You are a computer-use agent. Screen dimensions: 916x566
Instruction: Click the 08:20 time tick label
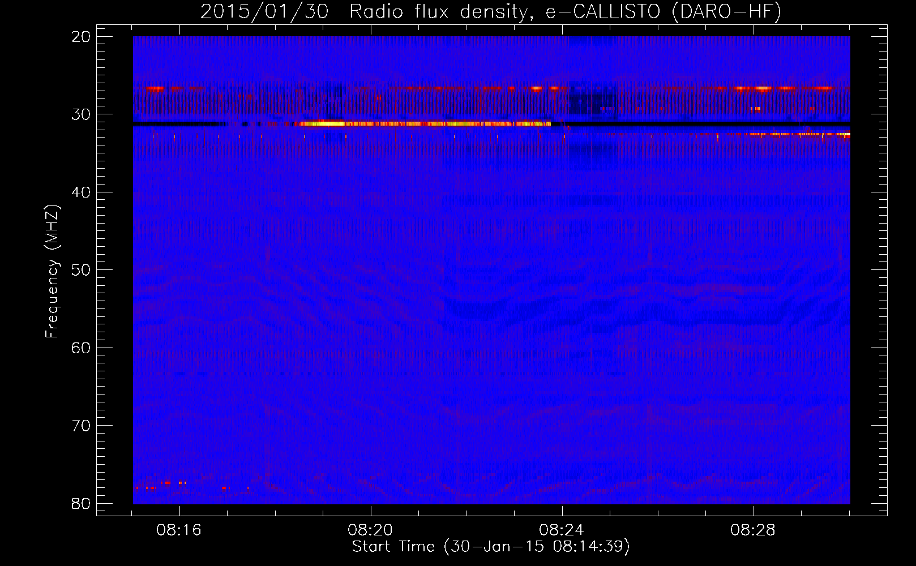tap(371, 530)
